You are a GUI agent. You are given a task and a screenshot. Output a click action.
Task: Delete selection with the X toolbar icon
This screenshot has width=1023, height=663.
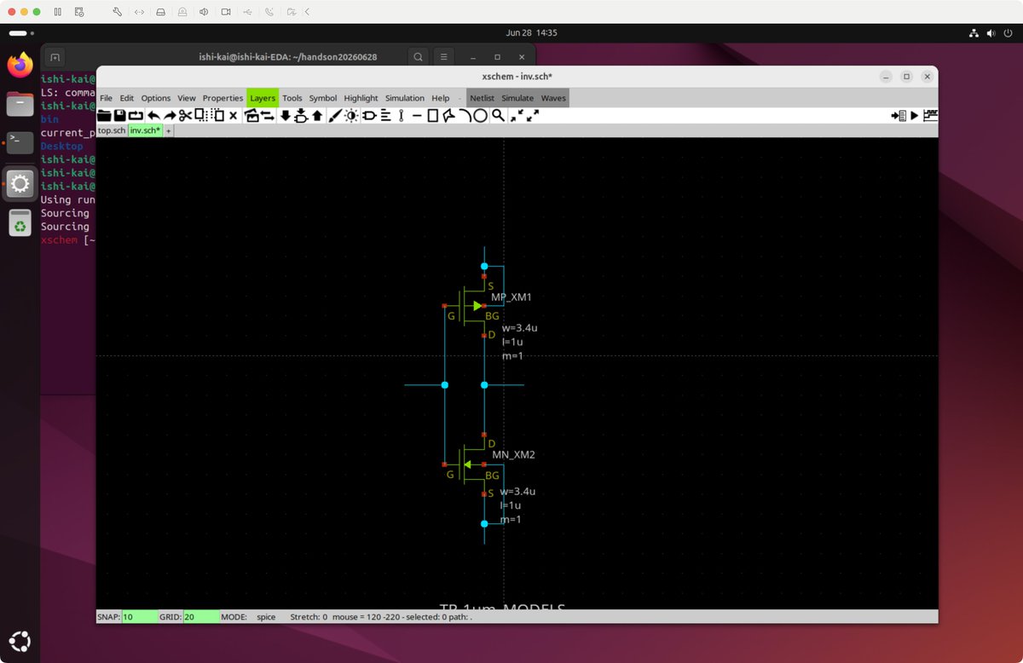tap(233, 115)
